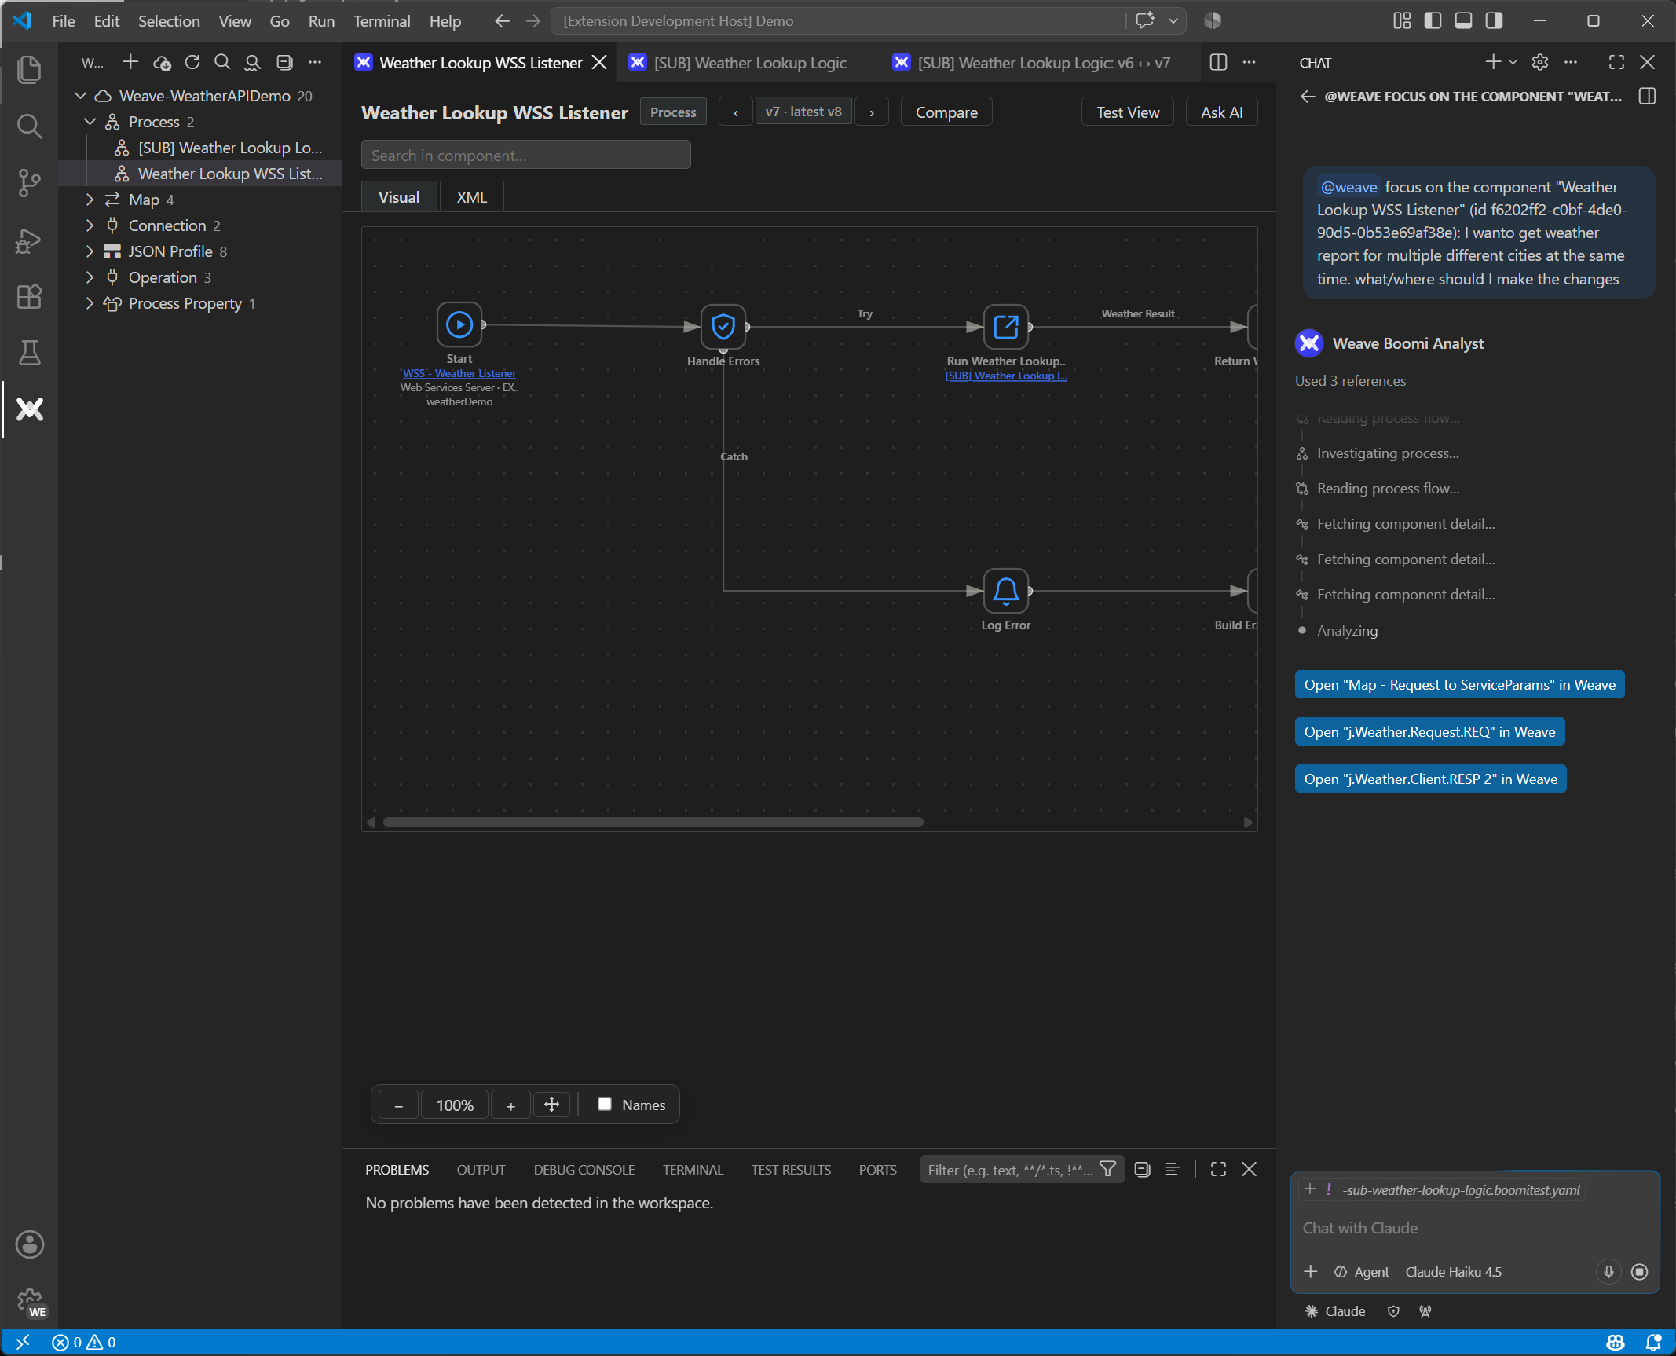This screenshot has height=1356, width=1676.
Task: Click the fit-to-view crosshair button
Action: coord(551,1105)
